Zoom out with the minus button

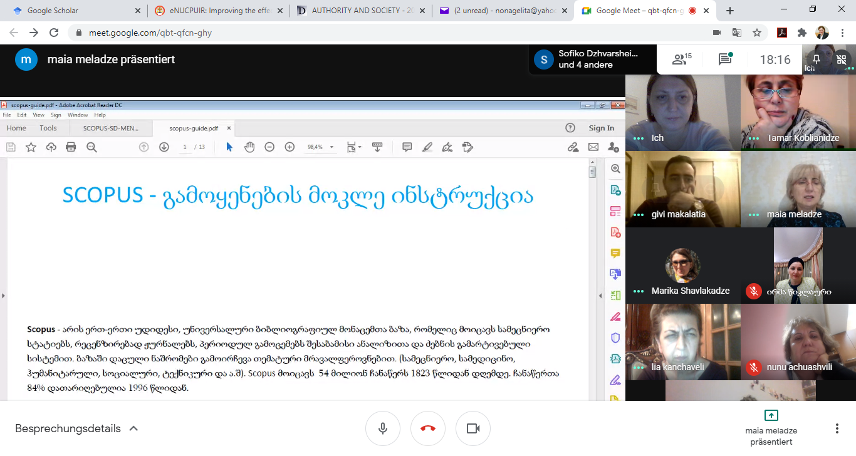269,147
